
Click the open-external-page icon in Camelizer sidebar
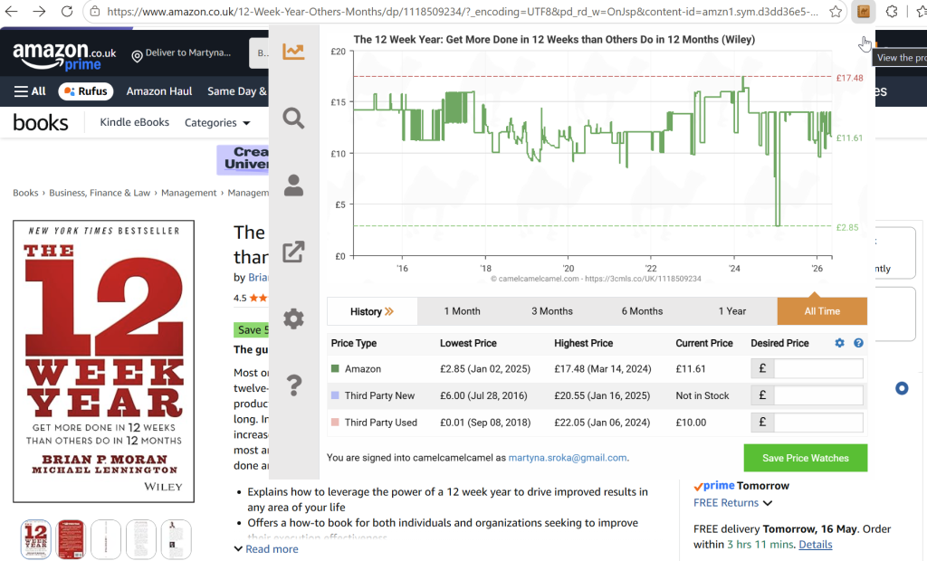[x=293, y=252]
